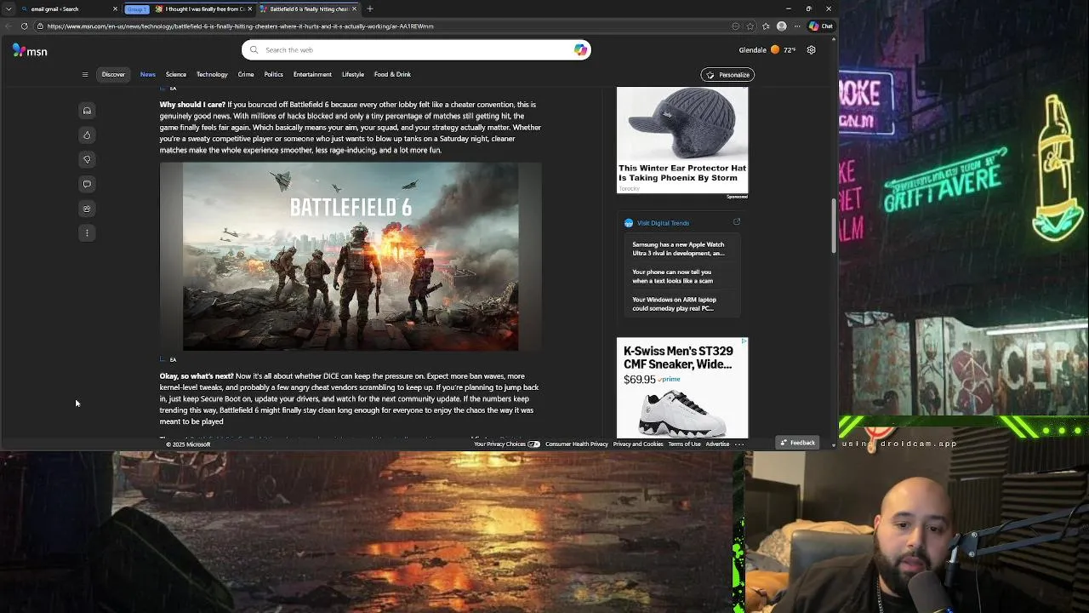
Task: Close the Battlefield 6 browser tab
Action: click(354, 9)
